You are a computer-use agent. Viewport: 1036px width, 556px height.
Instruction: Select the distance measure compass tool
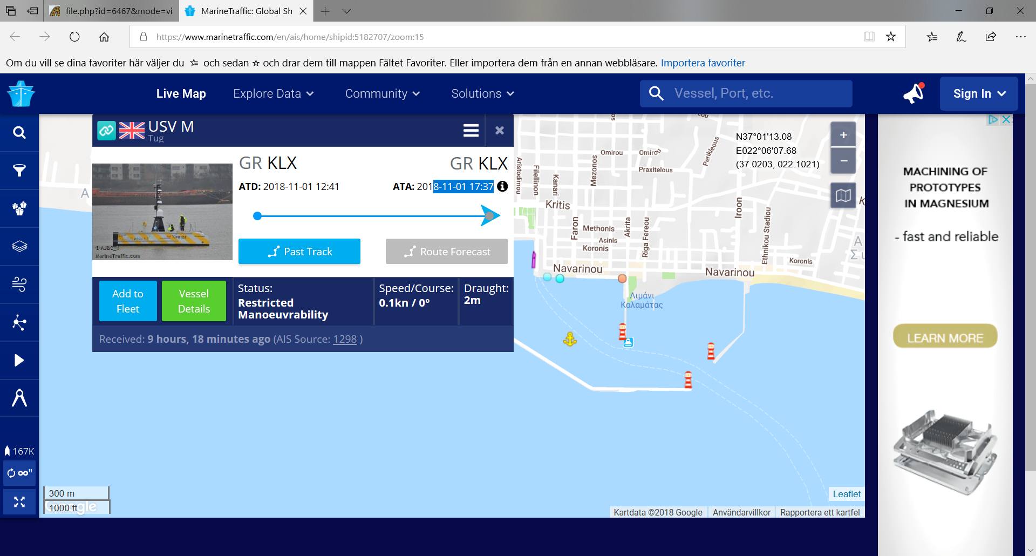pyautogui.click(x=19, y=398)
